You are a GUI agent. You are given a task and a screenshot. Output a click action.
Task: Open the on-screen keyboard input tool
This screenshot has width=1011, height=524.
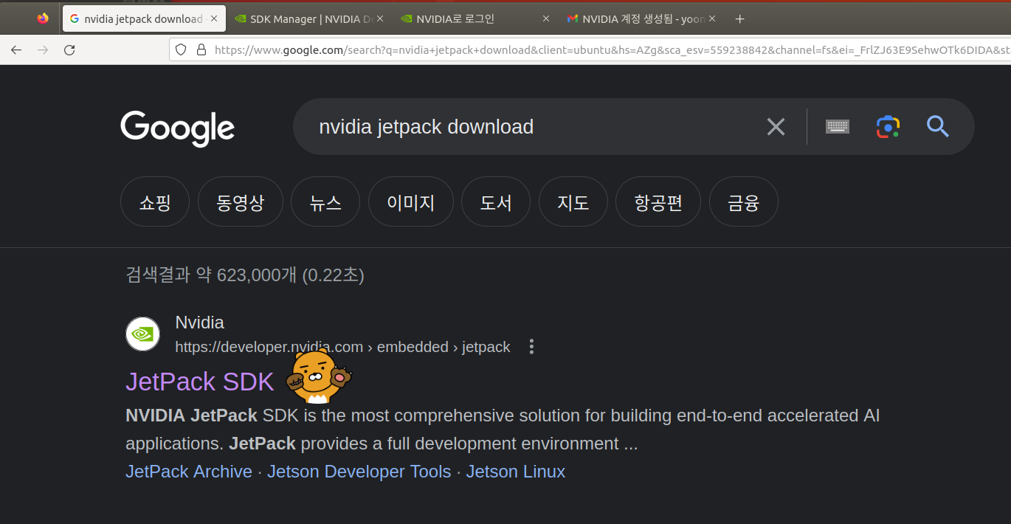click(x=838, y=127)
